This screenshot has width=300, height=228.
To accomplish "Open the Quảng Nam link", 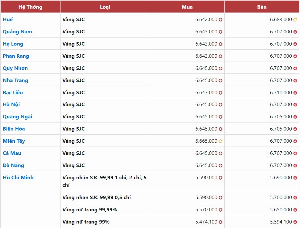I will pos(17,32).
